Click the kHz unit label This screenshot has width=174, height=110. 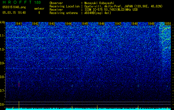click(x=2, y=22)
